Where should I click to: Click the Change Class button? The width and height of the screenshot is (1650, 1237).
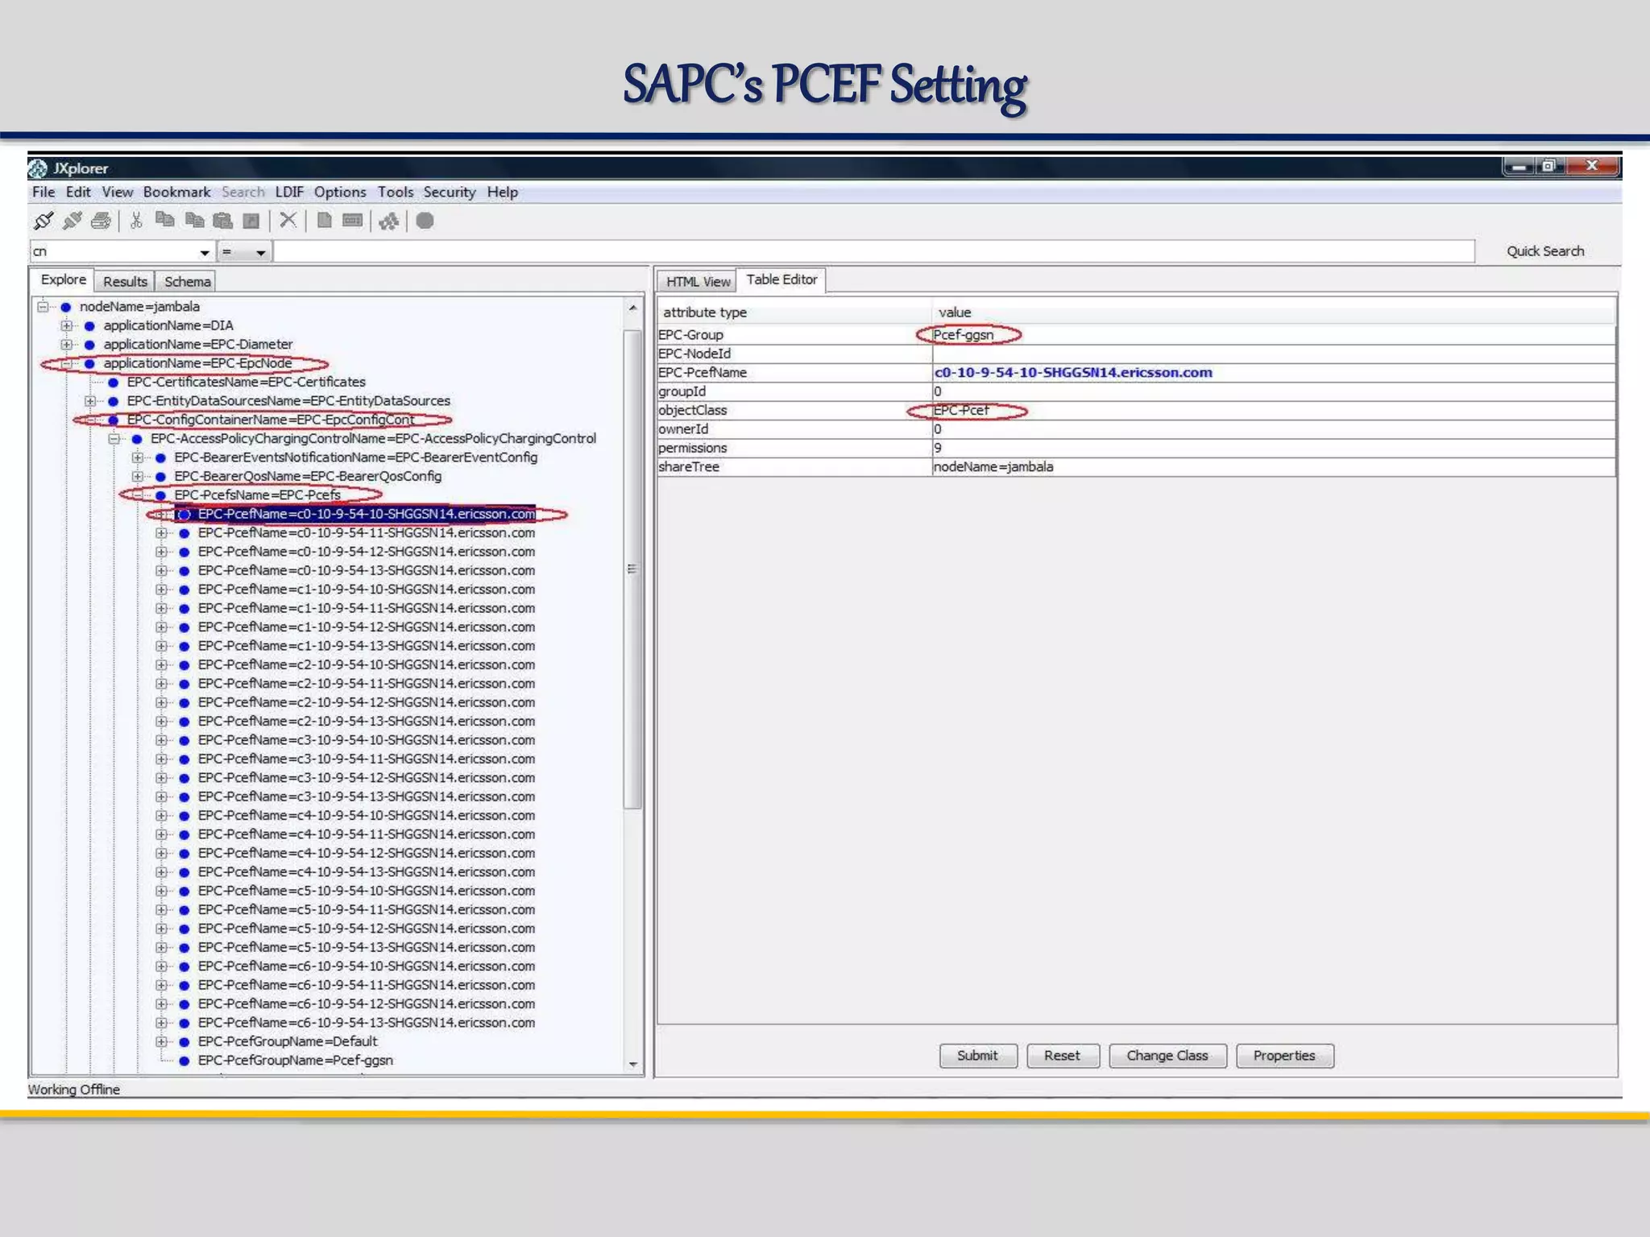tap(1167, 1056)
